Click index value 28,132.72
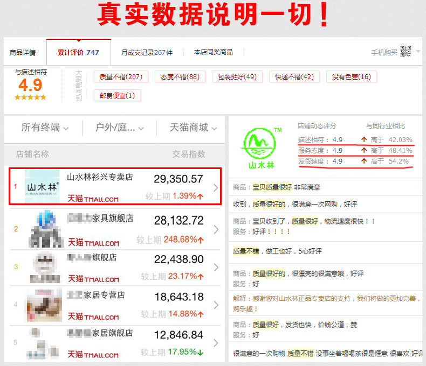The height and width of the screenshot is (366, 426). pos(179,221)
